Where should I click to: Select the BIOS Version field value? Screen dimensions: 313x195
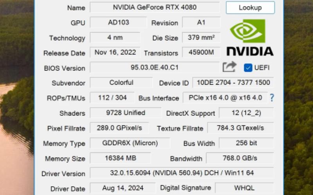155,67
